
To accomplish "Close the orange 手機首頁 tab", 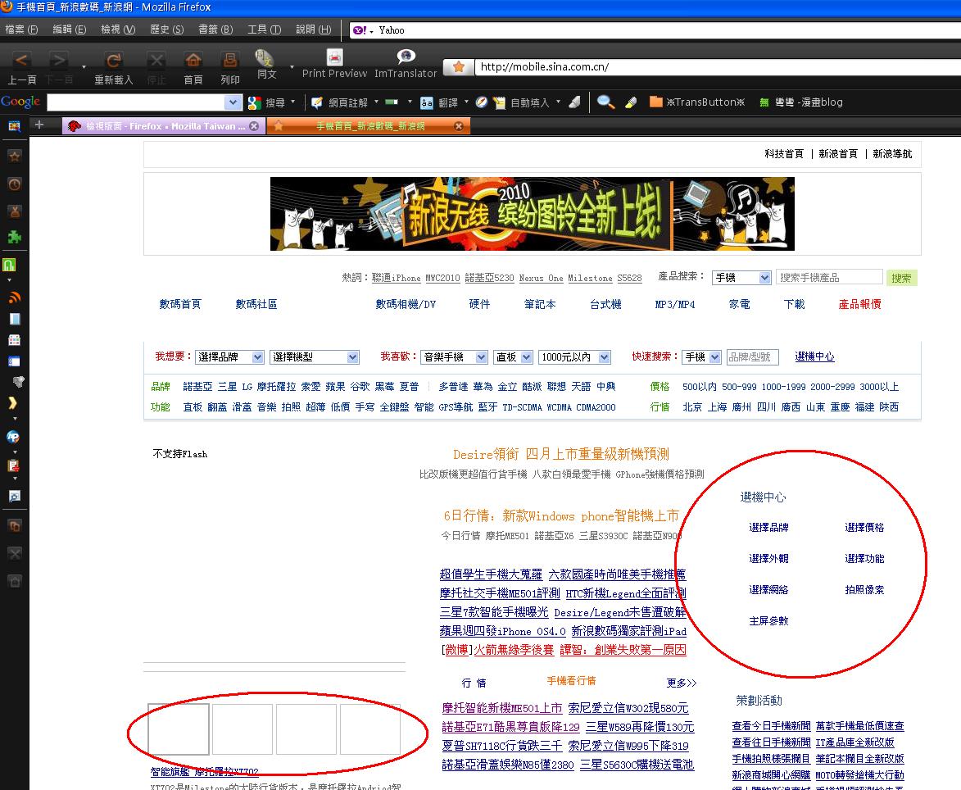I will point(459,126).
